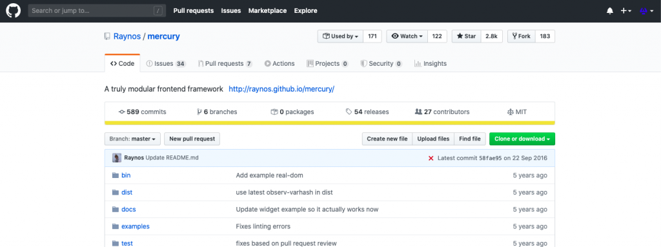Click the Used by count 171
The image size is (661, 247).
tap(372, 36)
